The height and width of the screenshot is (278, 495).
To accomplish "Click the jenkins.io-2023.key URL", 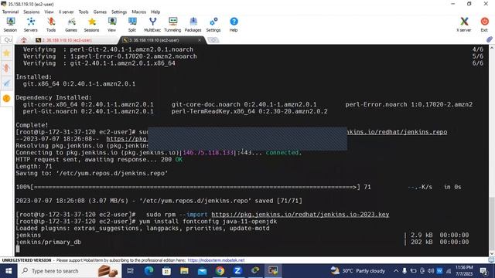I will tap(300, 215).
